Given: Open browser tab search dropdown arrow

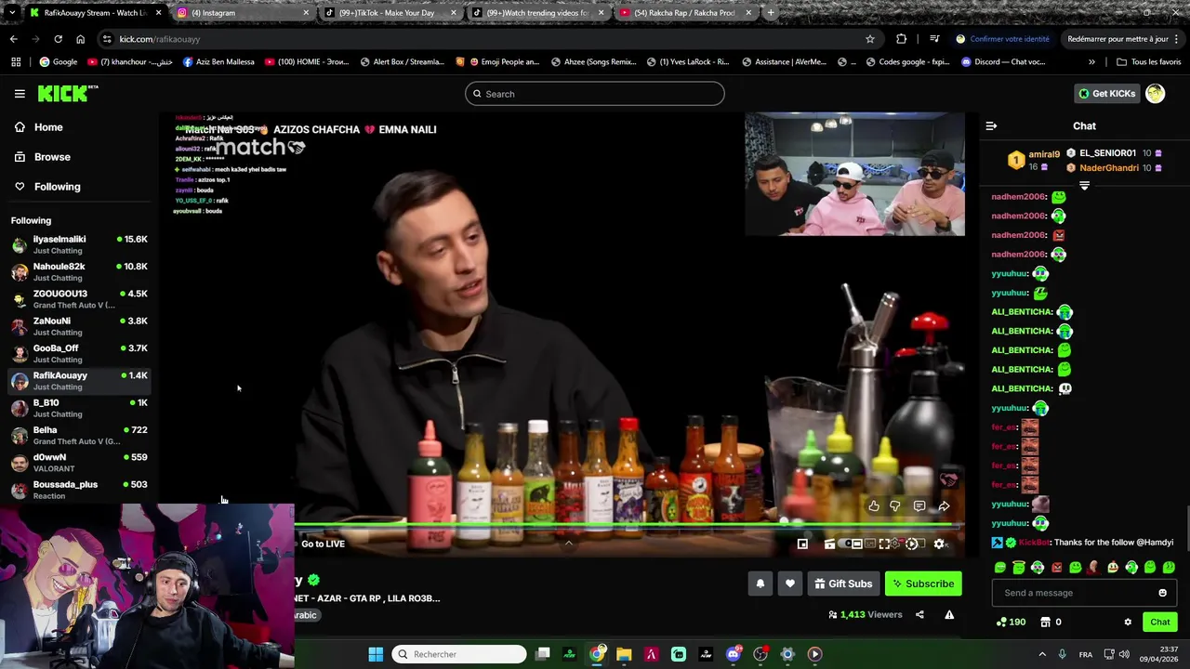Looking at the screenshot, I should (12, 13).
